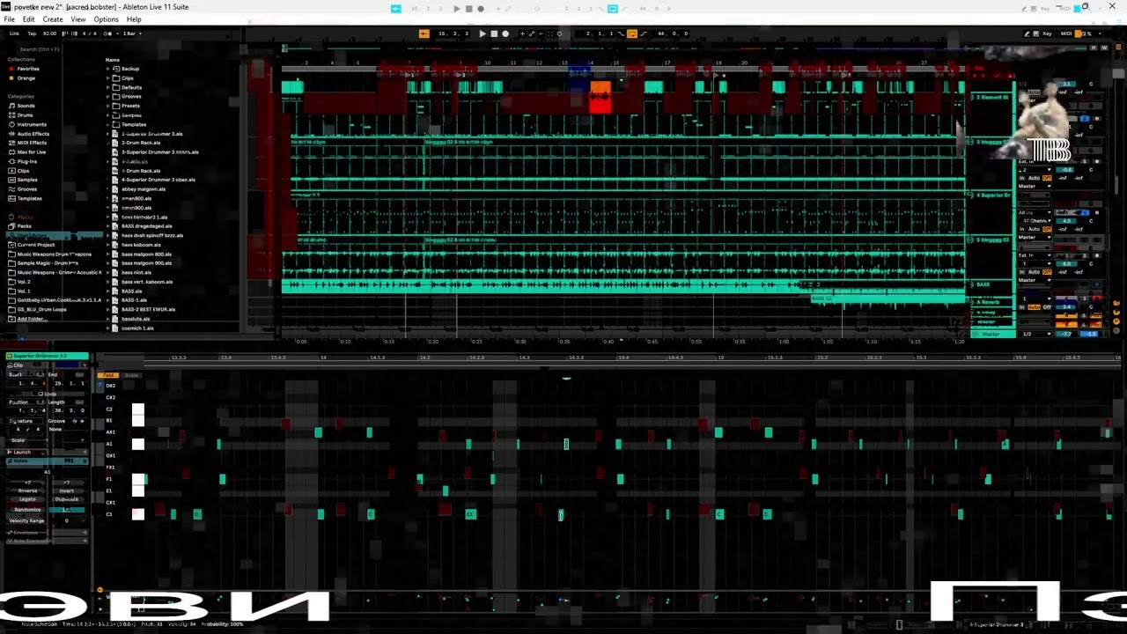Viewport: 1127px width, 634px height.
Task: Select 2-Drum Rack.als file
Action: click(141, 143)
